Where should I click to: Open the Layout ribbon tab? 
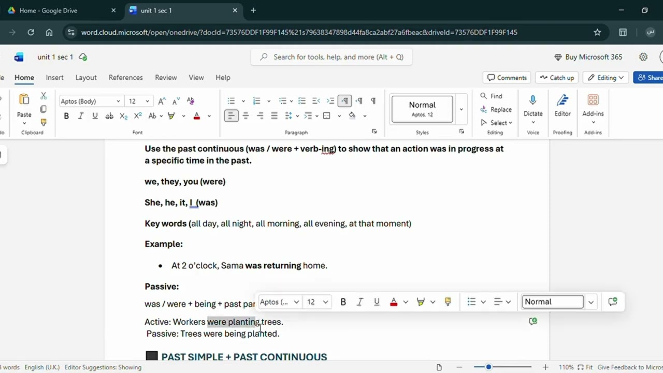[x=86, y=78]
